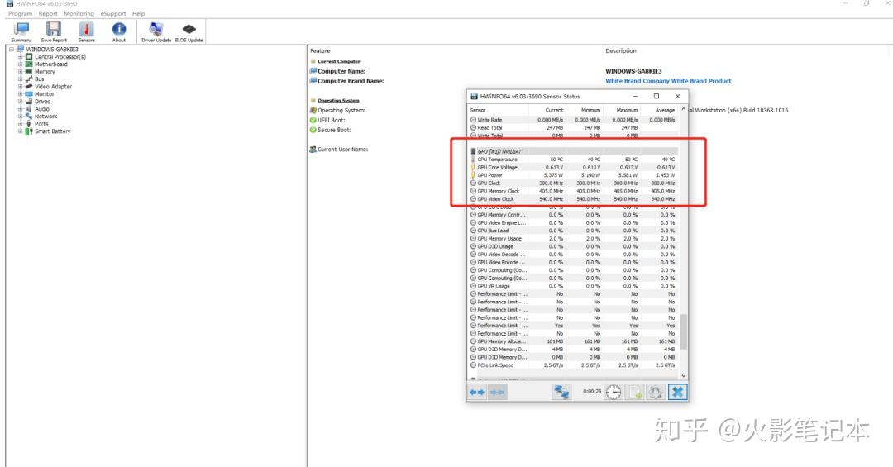Click the Computer Brand Name row icon
Viewport: 893px width, 467px height.
click(313, 81)
